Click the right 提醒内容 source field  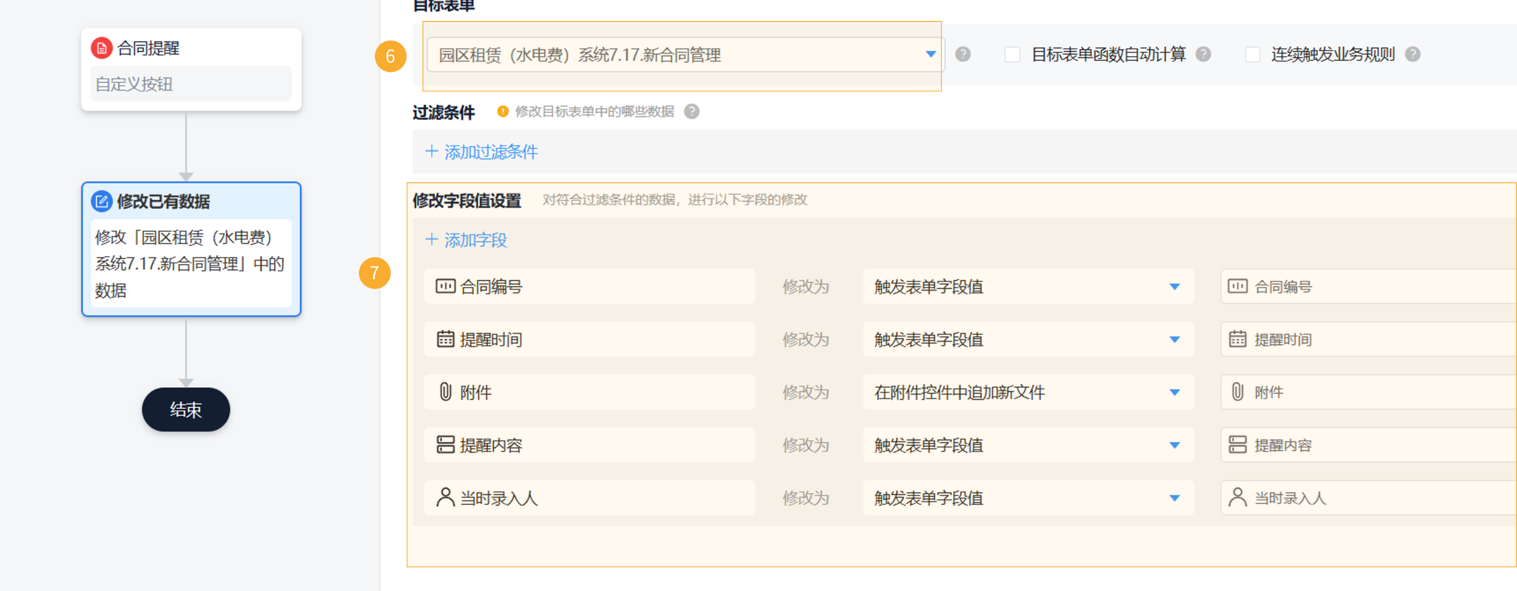pos(1368,445)
